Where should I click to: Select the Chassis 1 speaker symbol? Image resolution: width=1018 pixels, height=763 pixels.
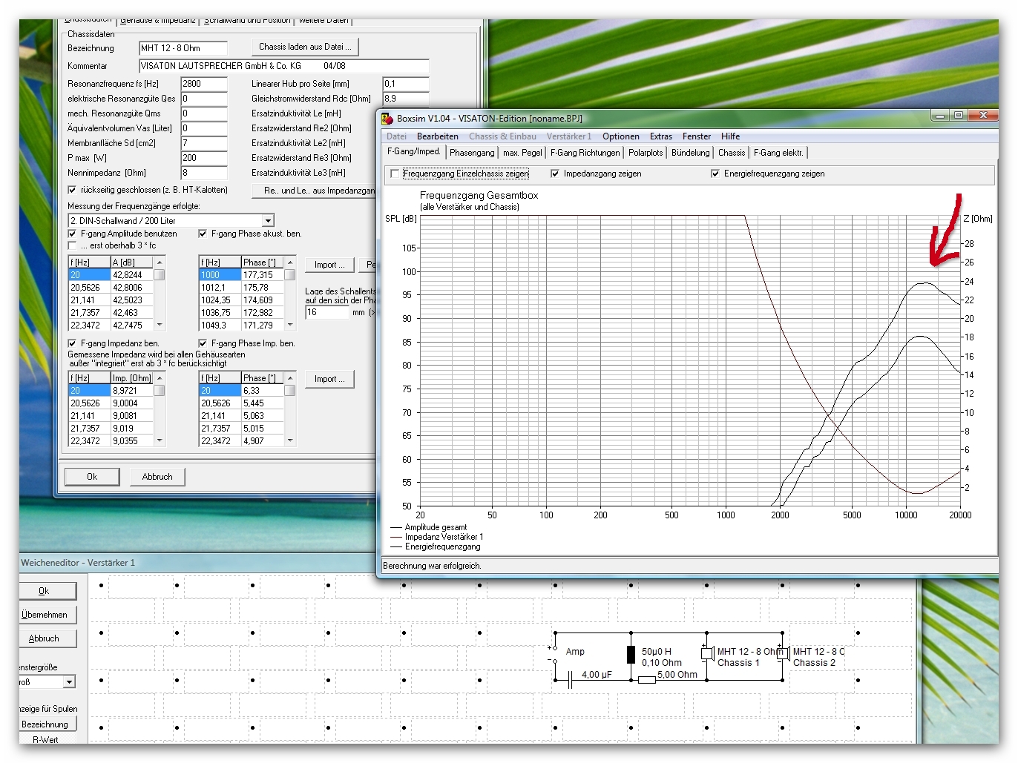(707, 653)
